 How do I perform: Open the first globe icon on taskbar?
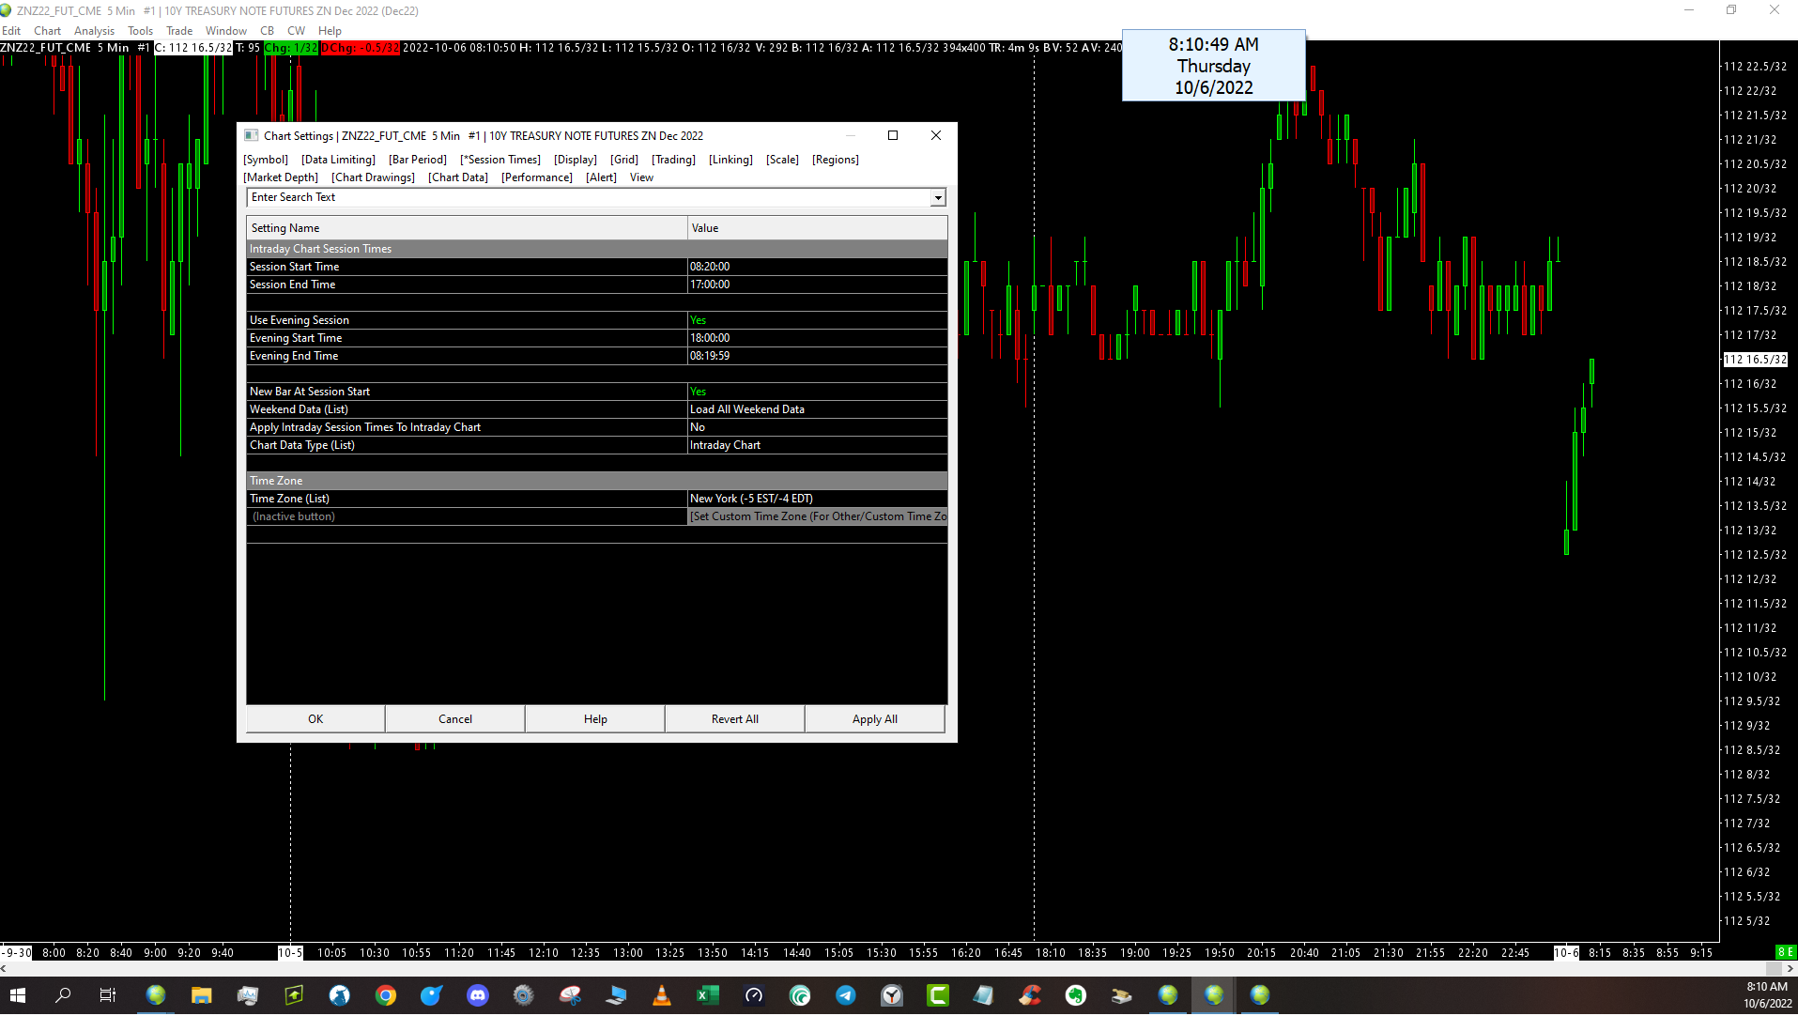coord(156,995)
